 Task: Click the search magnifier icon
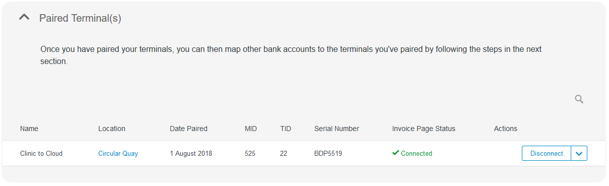click(579, 99)
